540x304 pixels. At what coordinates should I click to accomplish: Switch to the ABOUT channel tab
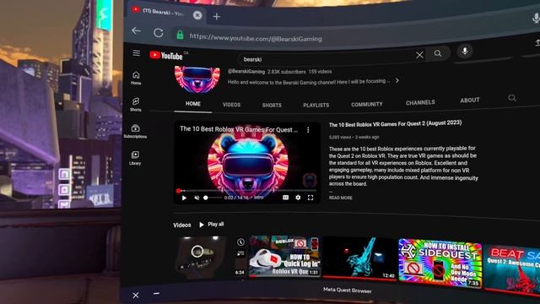coord(470,100)
